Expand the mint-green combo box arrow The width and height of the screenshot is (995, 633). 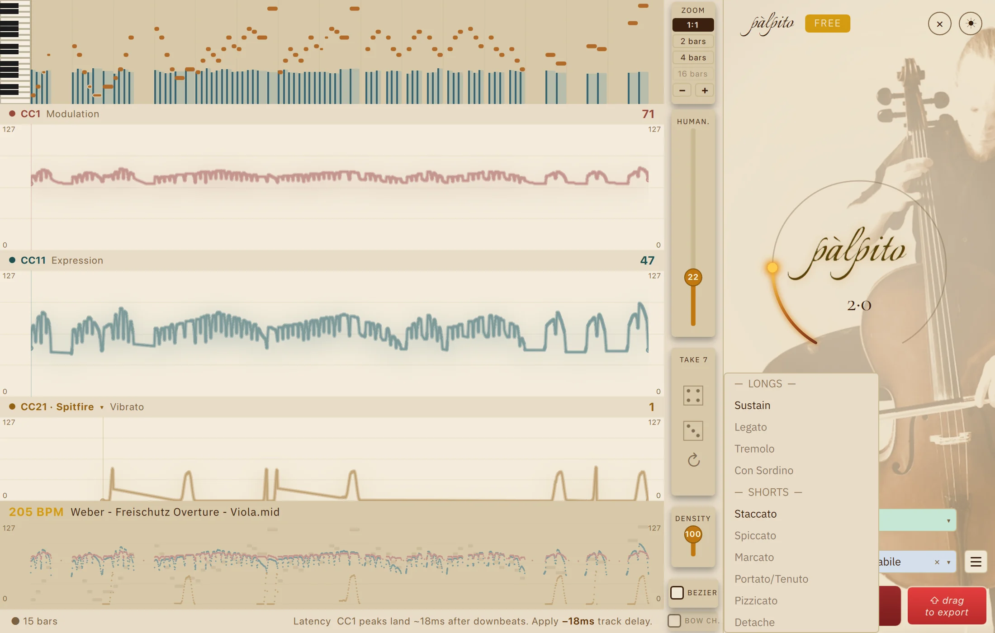click(x=948, y=521)
